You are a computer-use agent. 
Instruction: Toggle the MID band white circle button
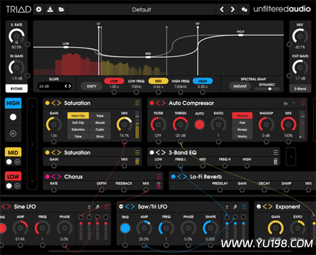click(9, 162)
